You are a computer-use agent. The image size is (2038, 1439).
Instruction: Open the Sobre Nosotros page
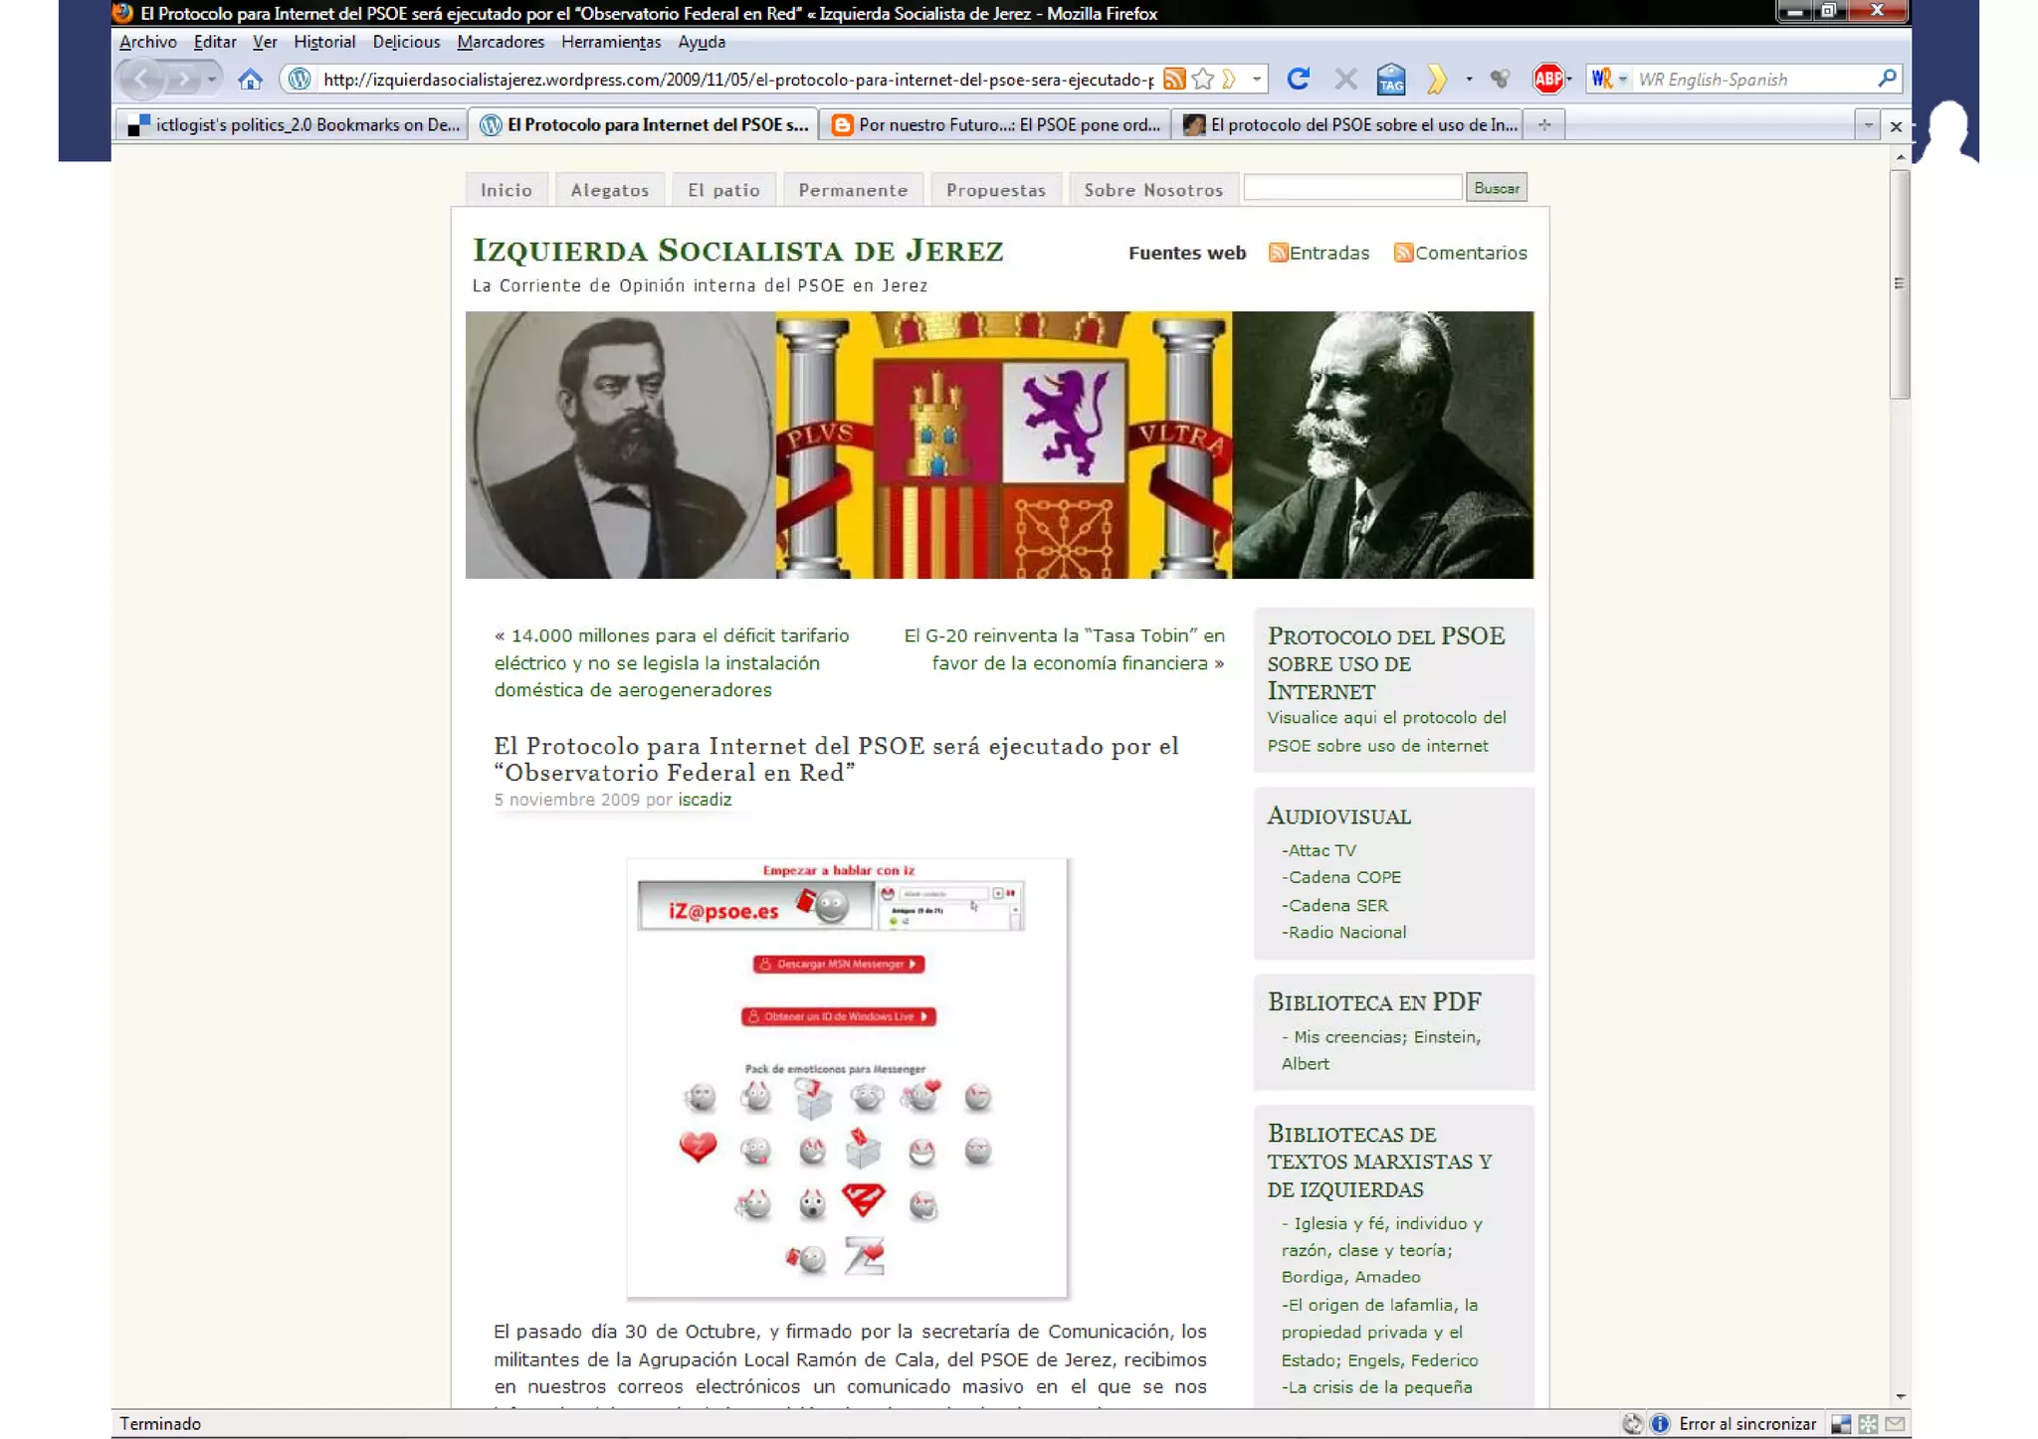pyautogui.click(x=1153, y=190)
